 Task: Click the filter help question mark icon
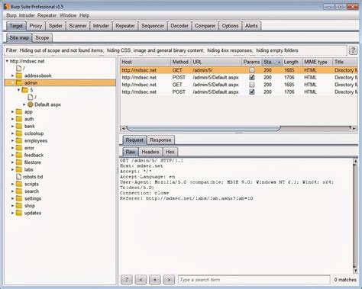(x=353, y=50)
